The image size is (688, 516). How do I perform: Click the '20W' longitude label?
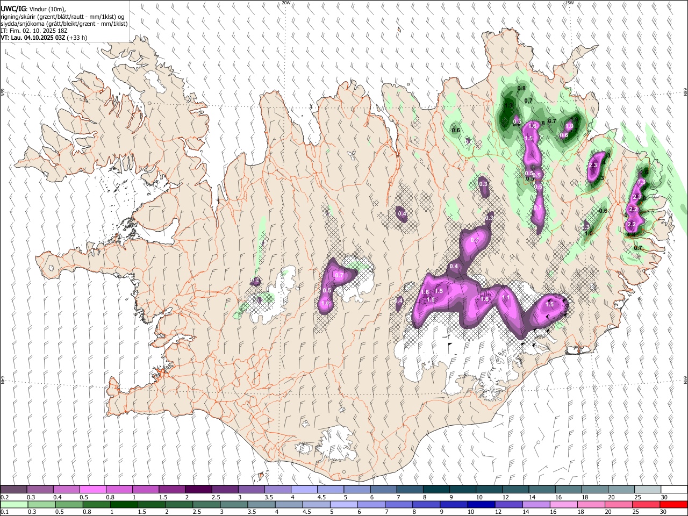286,3
